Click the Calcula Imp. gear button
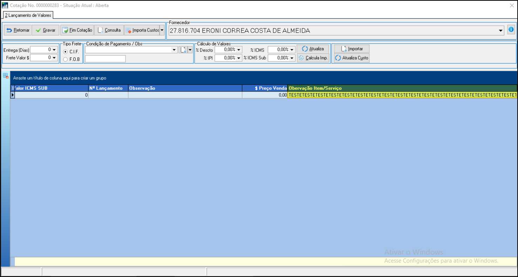Viewport: 518px width, 277px height. pyautogui.click(x=313, y=58)
